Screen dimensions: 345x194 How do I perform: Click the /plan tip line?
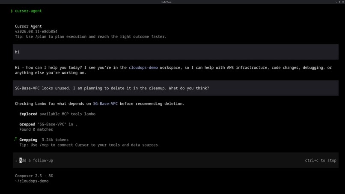click(91, 36)
